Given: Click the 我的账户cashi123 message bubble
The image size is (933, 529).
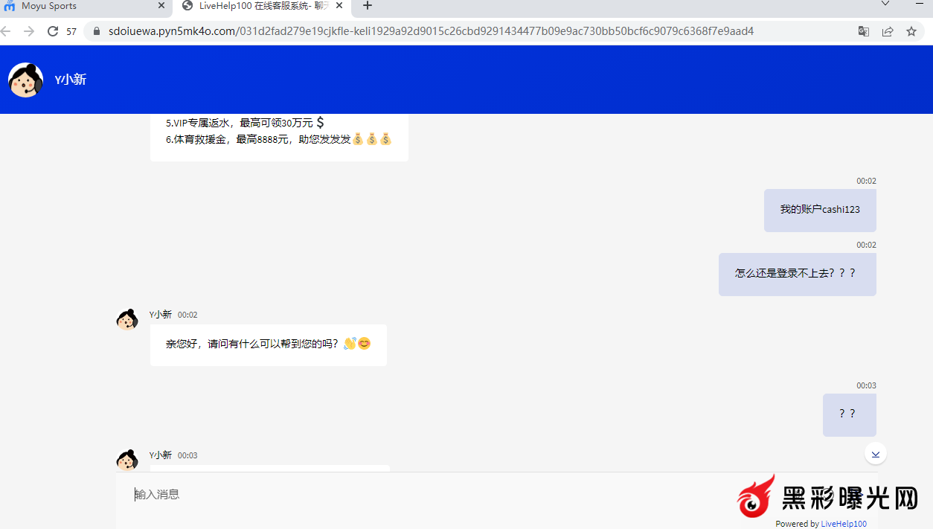Looking at the screenshot, I should point(820,210).
